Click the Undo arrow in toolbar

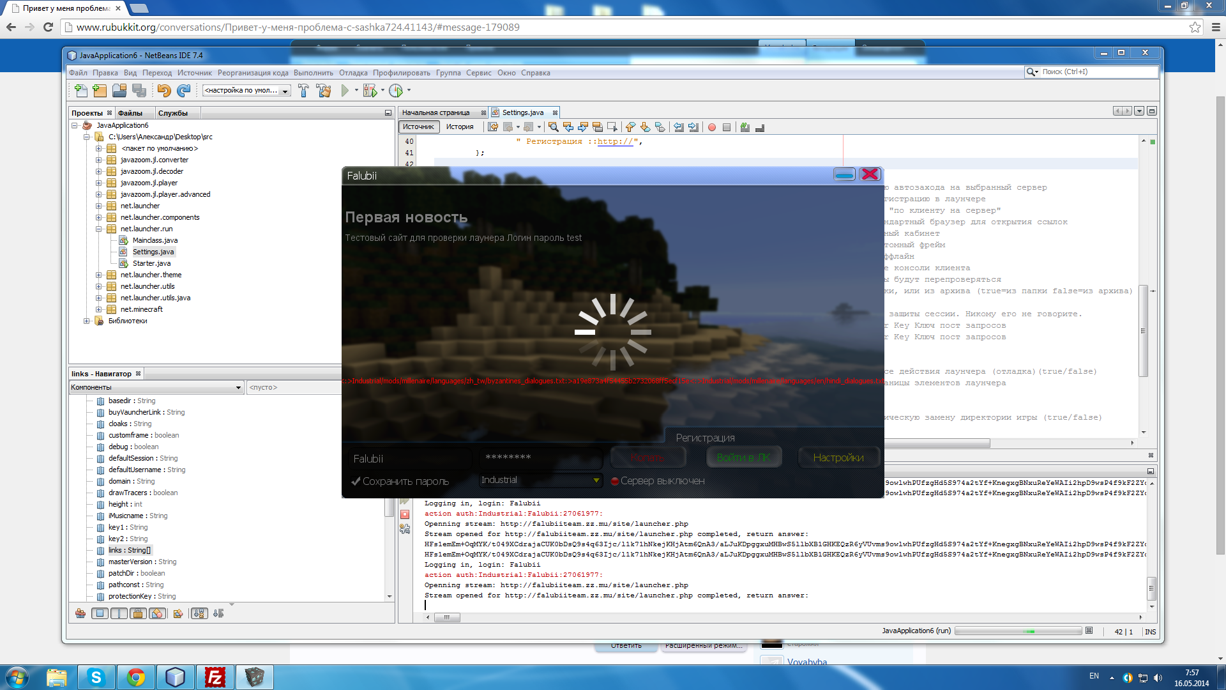(x=164, y=91)
